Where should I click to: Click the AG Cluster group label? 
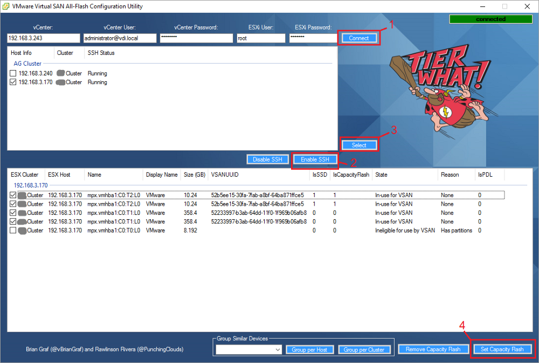(27, 64)
